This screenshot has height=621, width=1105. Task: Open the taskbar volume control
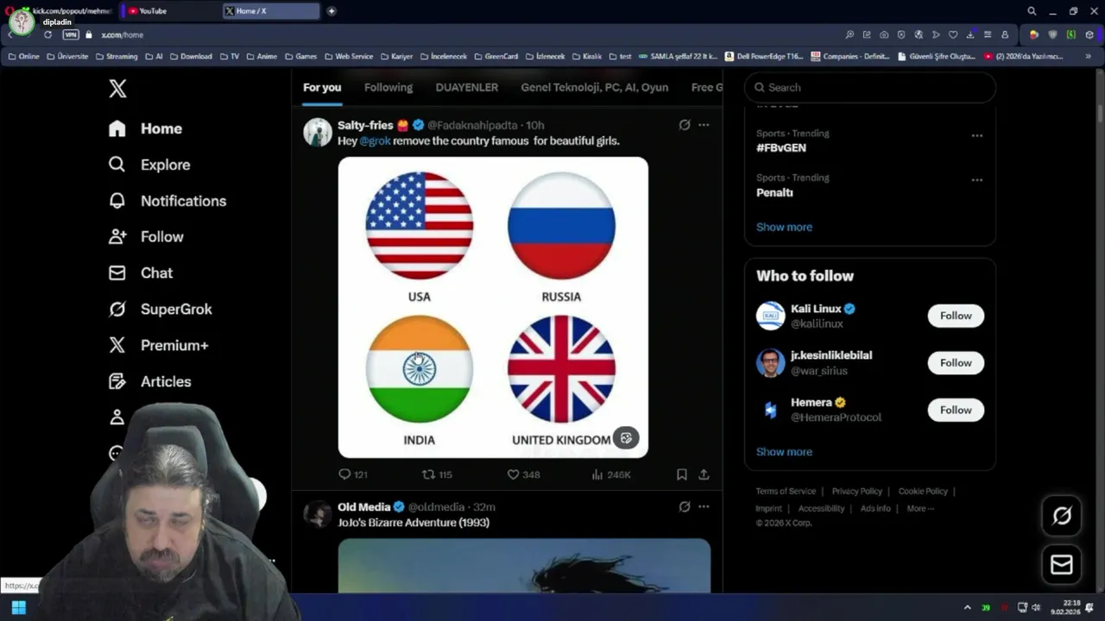click(1036, 608)
